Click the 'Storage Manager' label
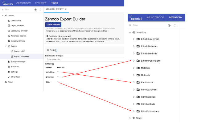 click(18, 62)
